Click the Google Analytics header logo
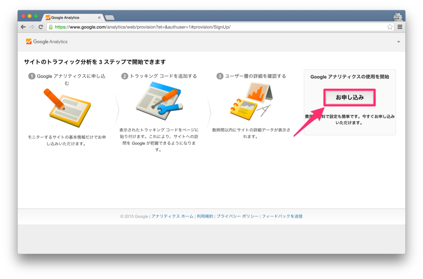This screenshot has height=279, width=423. tap(47, 42)
